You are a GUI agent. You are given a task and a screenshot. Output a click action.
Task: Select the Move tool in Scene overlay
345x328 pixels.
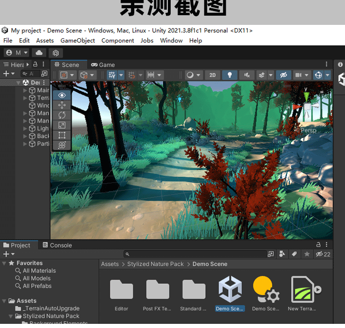(x=62, y=105)
